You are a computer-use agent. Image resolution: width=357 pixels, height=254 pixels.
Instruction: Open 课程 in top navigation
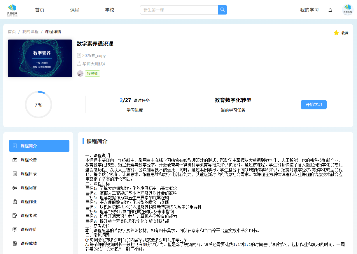click(x=75, y=10)
